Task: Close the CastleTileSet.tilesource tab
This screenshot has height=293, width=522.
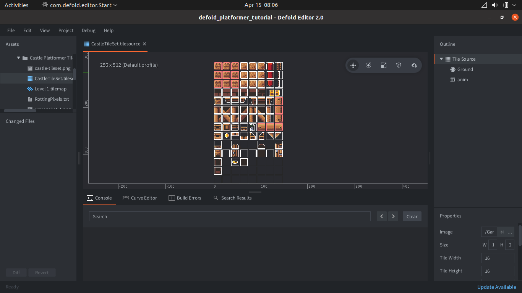Action: coord(144,44)
